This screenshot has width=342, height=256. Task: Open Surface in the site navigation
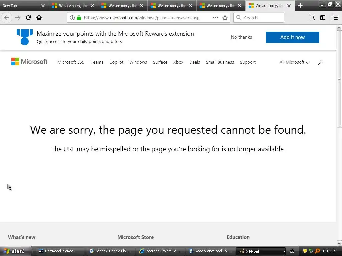click(x=160, y=62)
